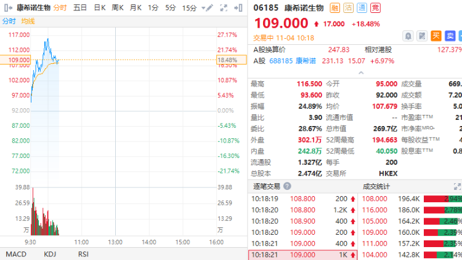Select highlighted trade row 10:18:21 1K

pos(303,254)
